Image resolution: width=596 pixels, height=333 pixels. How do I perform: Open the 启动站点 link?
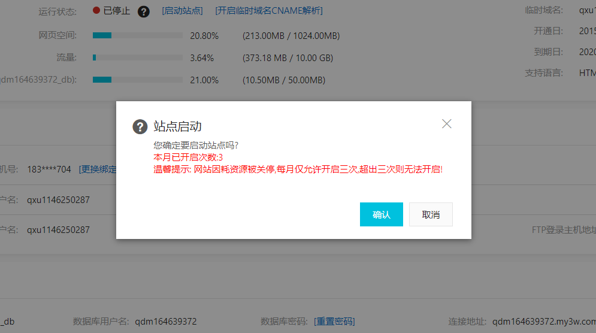pos(182,11)
